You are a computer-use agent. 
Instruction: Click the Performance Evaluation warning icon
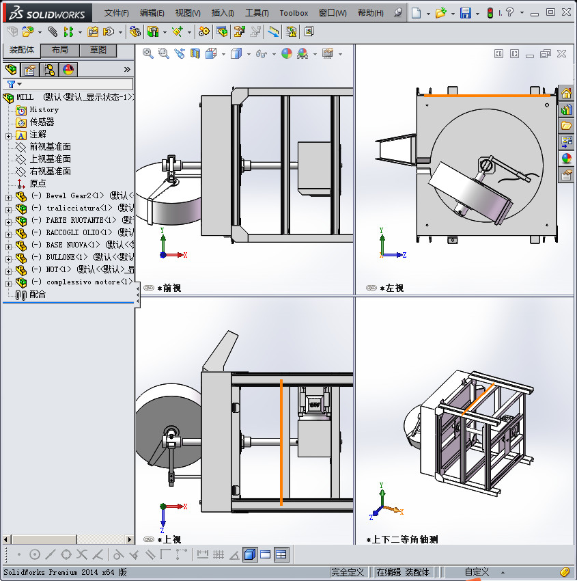(x=292, y=32)
